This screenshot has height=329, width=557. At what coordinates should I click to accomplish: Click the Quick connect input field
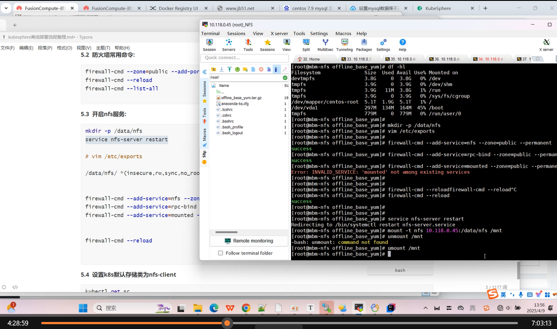pyautogui.click(x=244, y=57)
